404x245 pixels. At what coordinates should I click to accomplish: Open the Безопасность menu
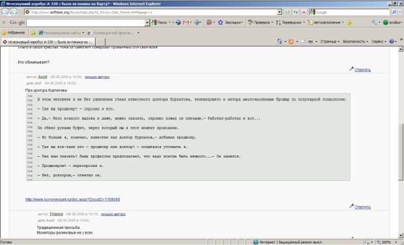[x=356, y=41]
